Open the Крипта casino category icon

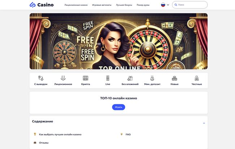click(x=85, y=78)
